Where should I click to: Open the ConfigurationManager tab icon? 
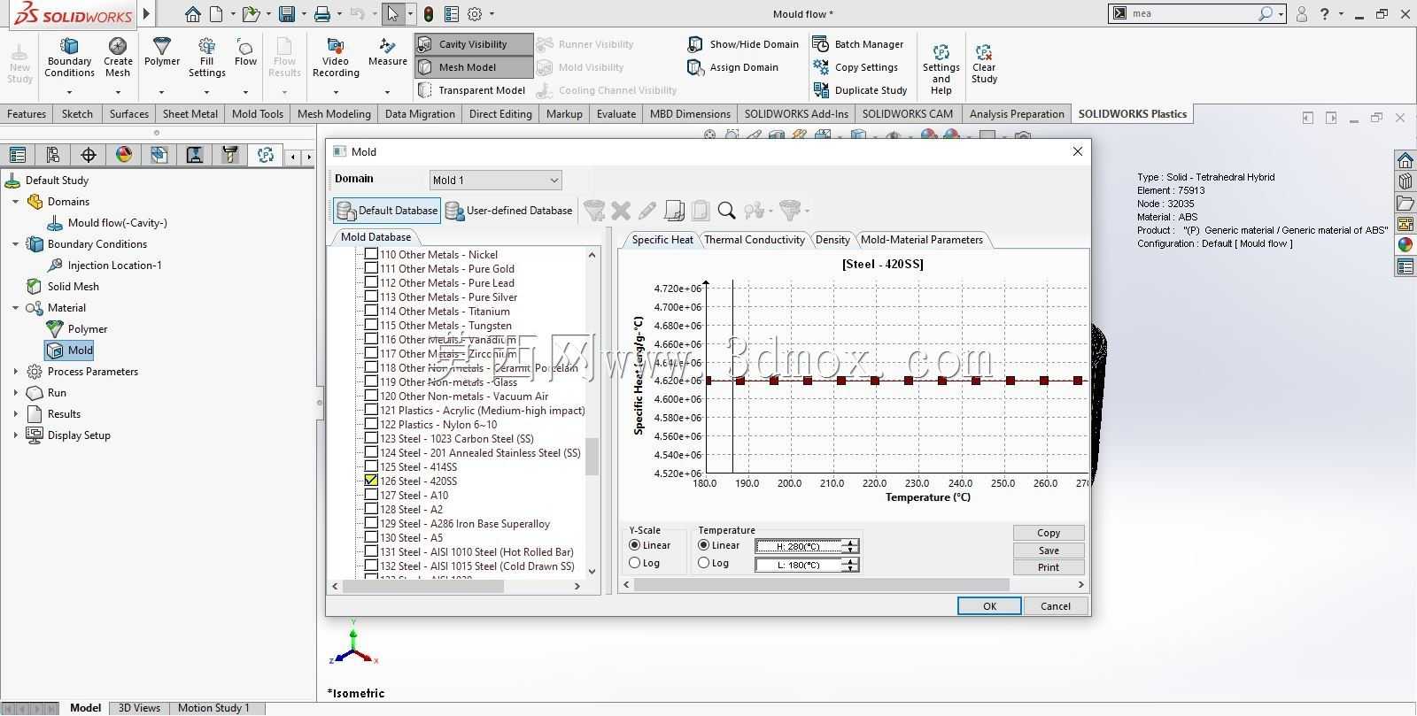click(x=53, y=155)
